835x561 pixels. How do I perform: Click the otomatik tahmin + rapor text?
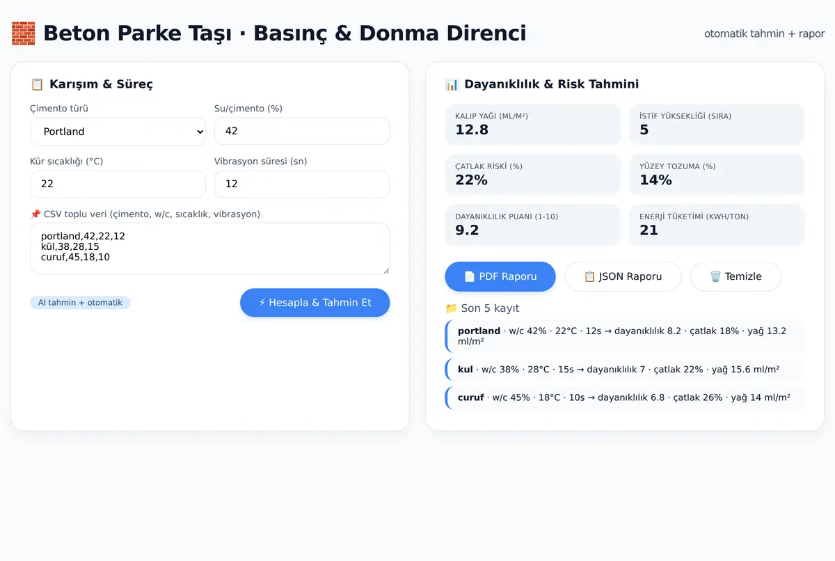pos(764,33)
